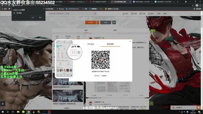Select the 相册 album tab on profile
This screenshot has width=203, height=114.
(115, 30)
